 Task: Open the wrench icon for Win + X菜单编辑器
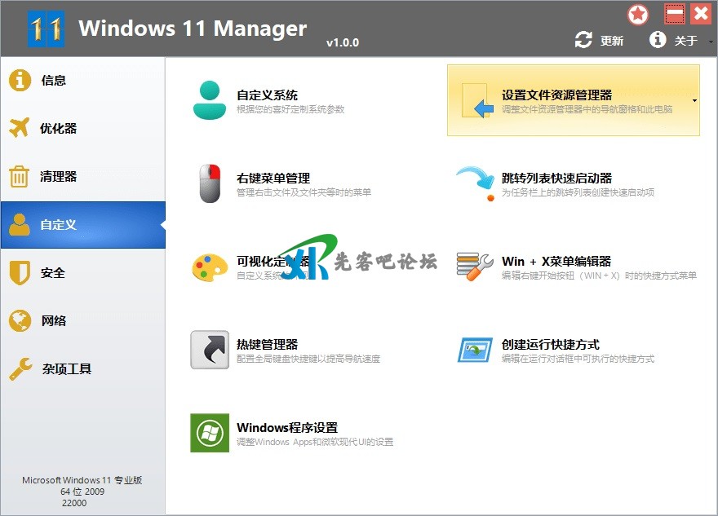[475, 267]
